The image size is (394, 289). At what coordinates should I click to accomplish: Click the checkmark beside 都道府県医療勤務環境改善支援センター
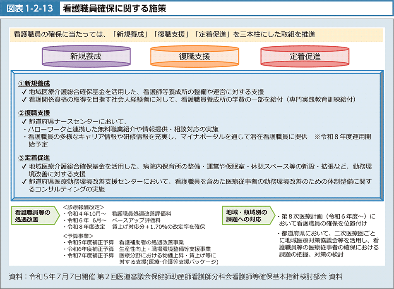24,182
